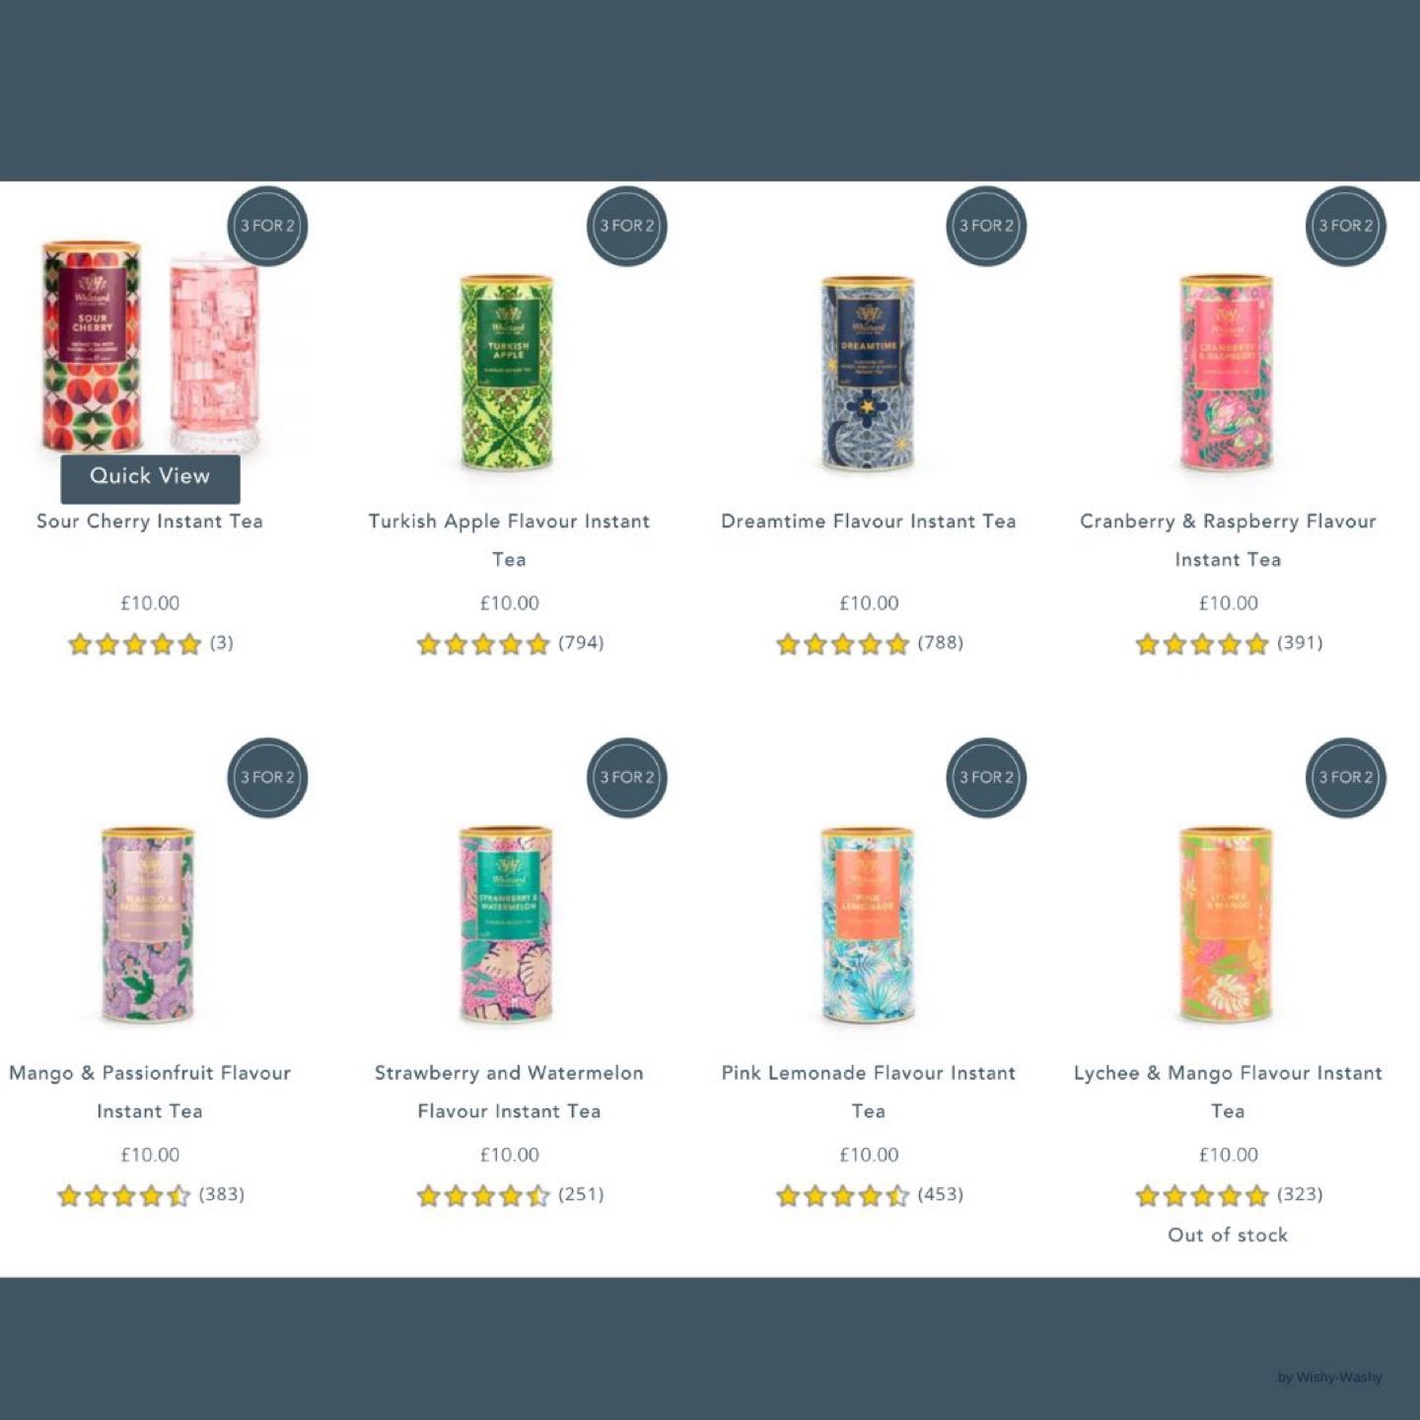Select the Dreamtime tea tin thumbnail
This screenshot has height=1420, width=1420.
pos(868,373)
